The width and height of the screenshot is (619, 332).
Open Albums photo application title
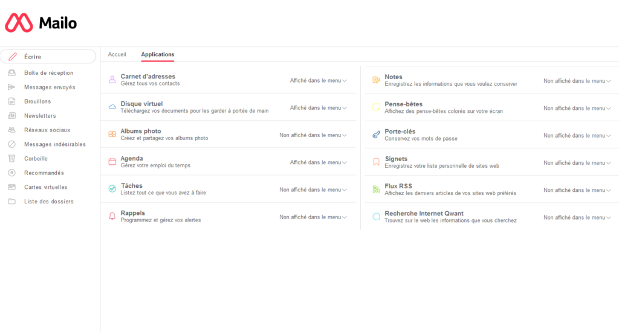click(140, 131)
